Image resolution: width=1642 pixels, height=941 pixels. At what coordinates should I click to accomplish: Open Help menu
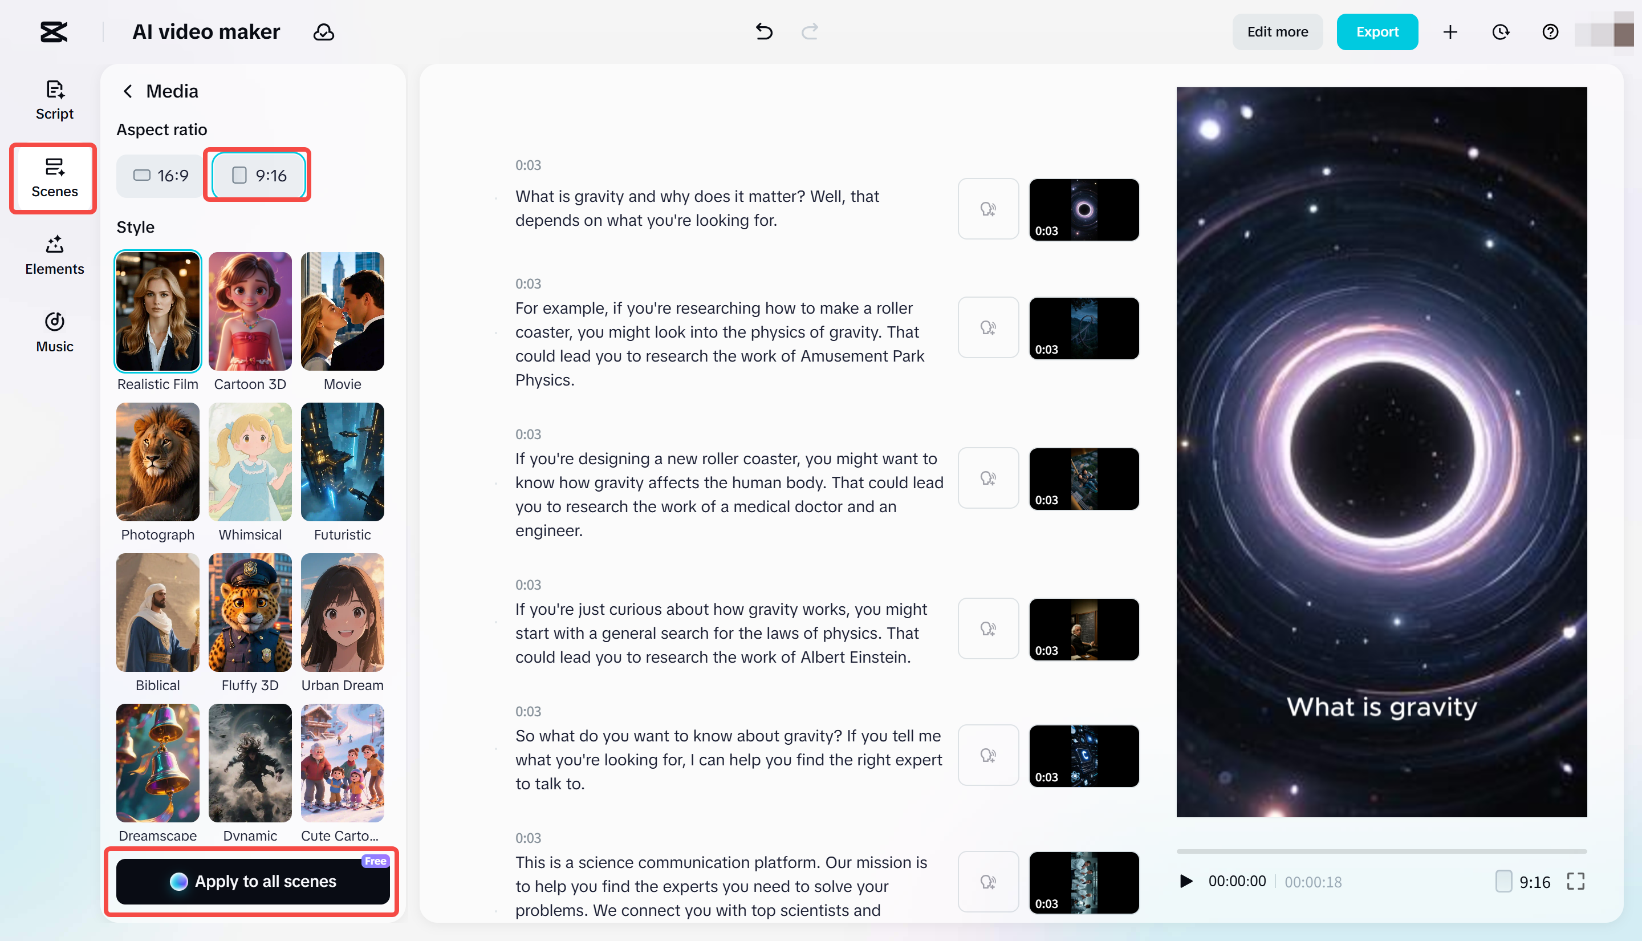(1550, 32)
